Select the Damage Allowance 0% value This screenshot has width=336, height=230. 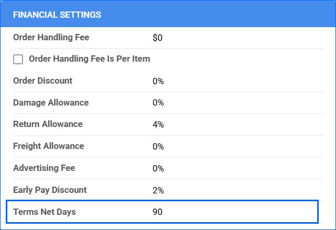point(158,103)
